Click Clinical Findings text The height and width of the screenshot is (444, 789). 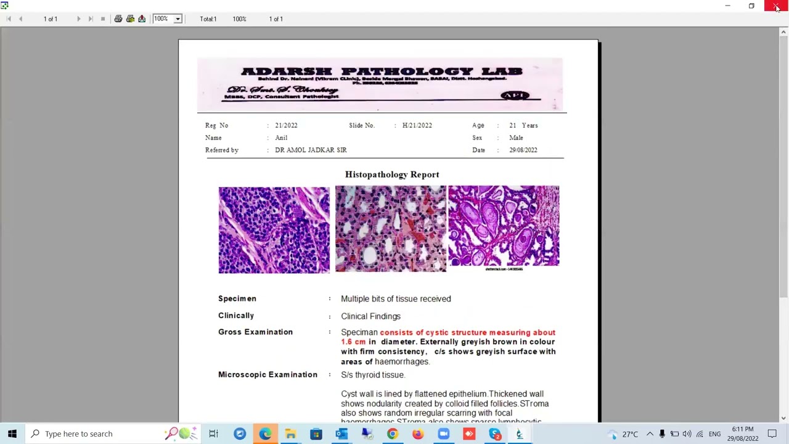pyautogui.click(x=370, y=316)
